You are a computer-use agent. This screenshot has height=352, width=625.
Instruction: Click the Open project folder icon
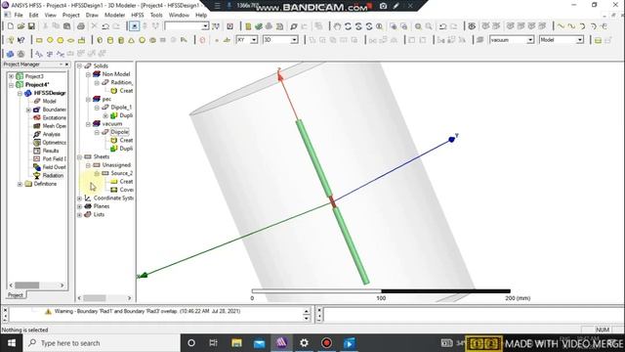[21, 26]
